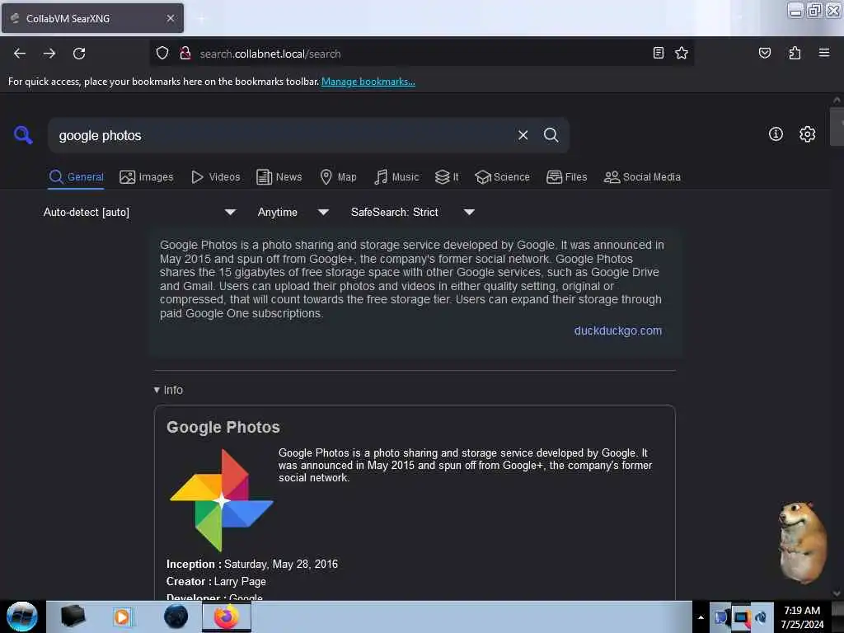Open the Auto-detect language dropdown
Image resolution: width=844 pixels, height=633 pixels.
click(x=140, y=212)
